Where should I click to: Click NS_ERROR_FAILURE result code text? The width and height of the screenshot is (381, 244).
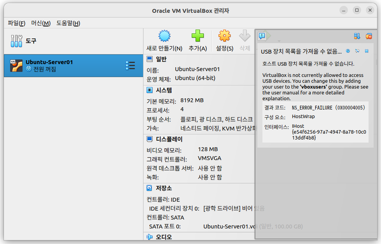pyautogui.click(x=329, y=108)
